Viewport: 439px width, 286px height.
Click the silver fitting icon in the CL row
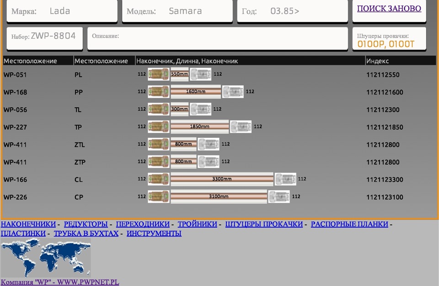click(285, 179)
